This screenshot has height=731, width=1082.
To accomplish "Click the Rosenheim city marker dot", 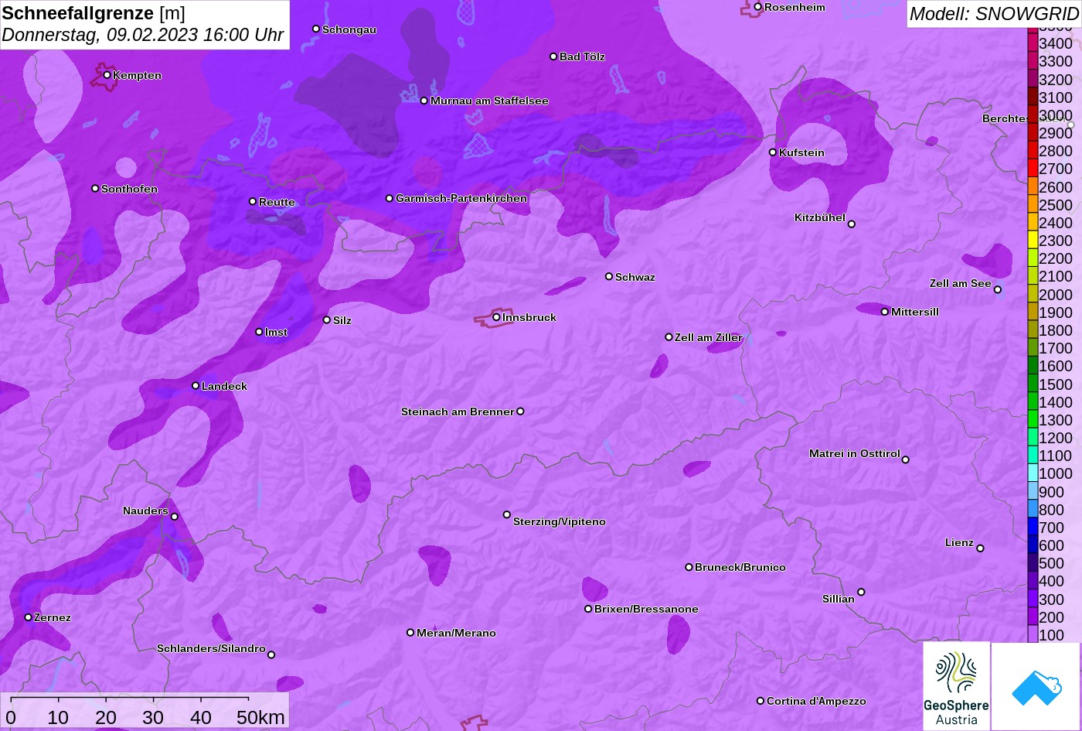I will 758,7.
